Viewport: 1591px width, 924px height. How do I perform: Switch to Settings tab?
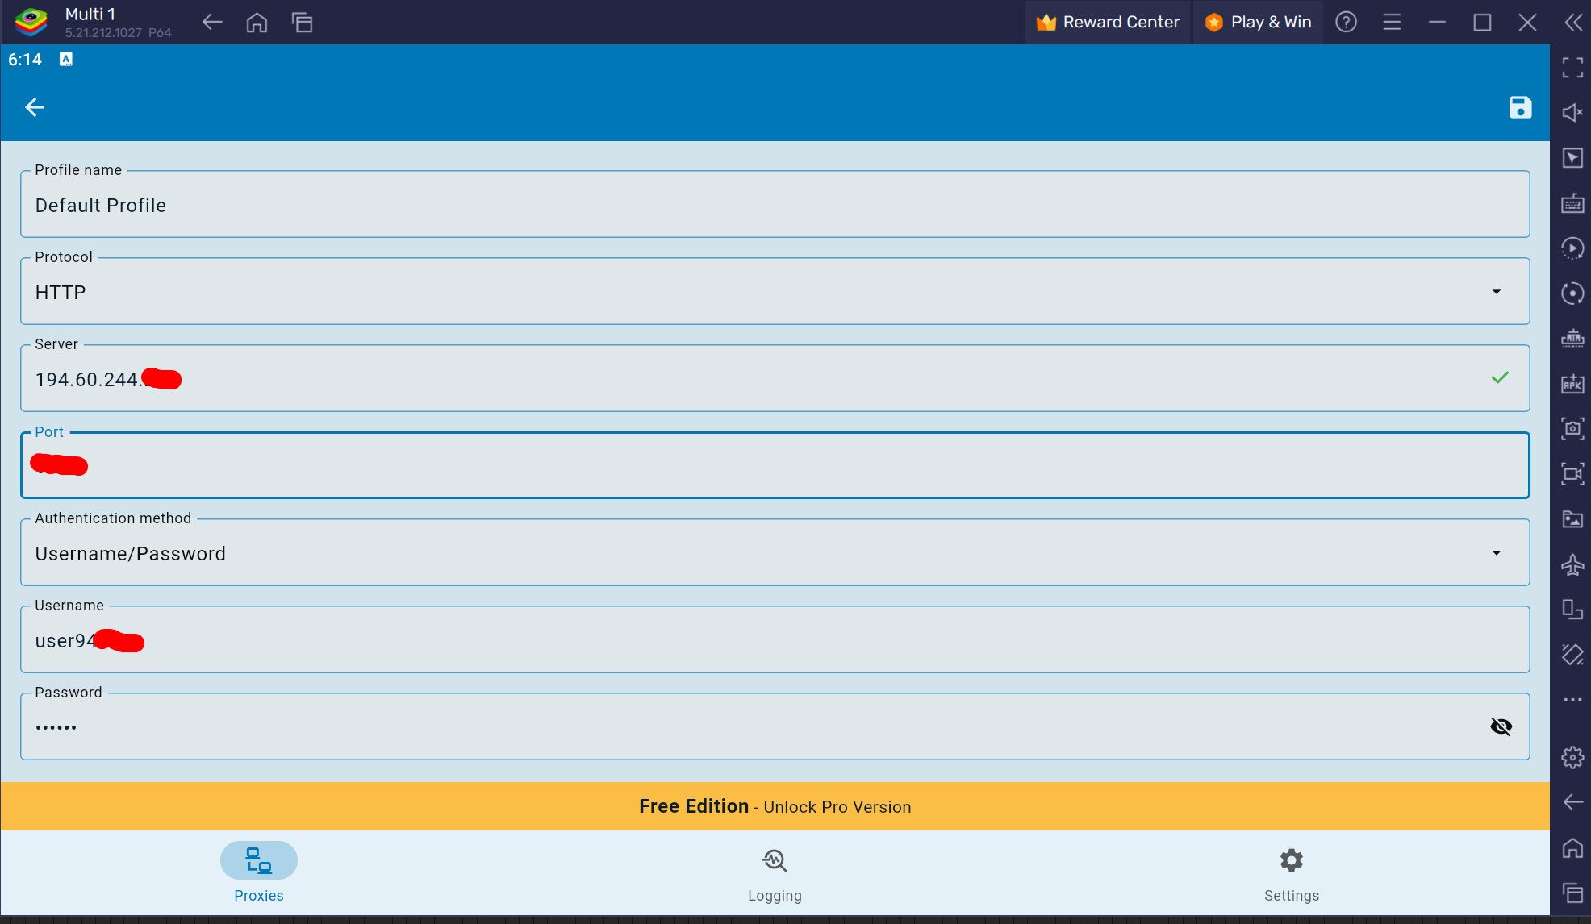point(1291,872)
